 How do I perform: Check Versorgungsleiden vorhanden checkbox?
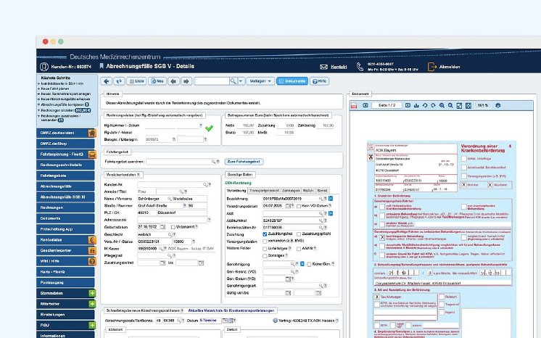[x=265, y=242]
